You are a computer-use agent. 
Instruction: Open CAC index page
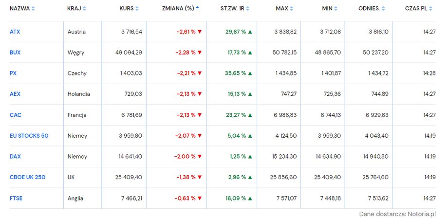click(16, 115)
